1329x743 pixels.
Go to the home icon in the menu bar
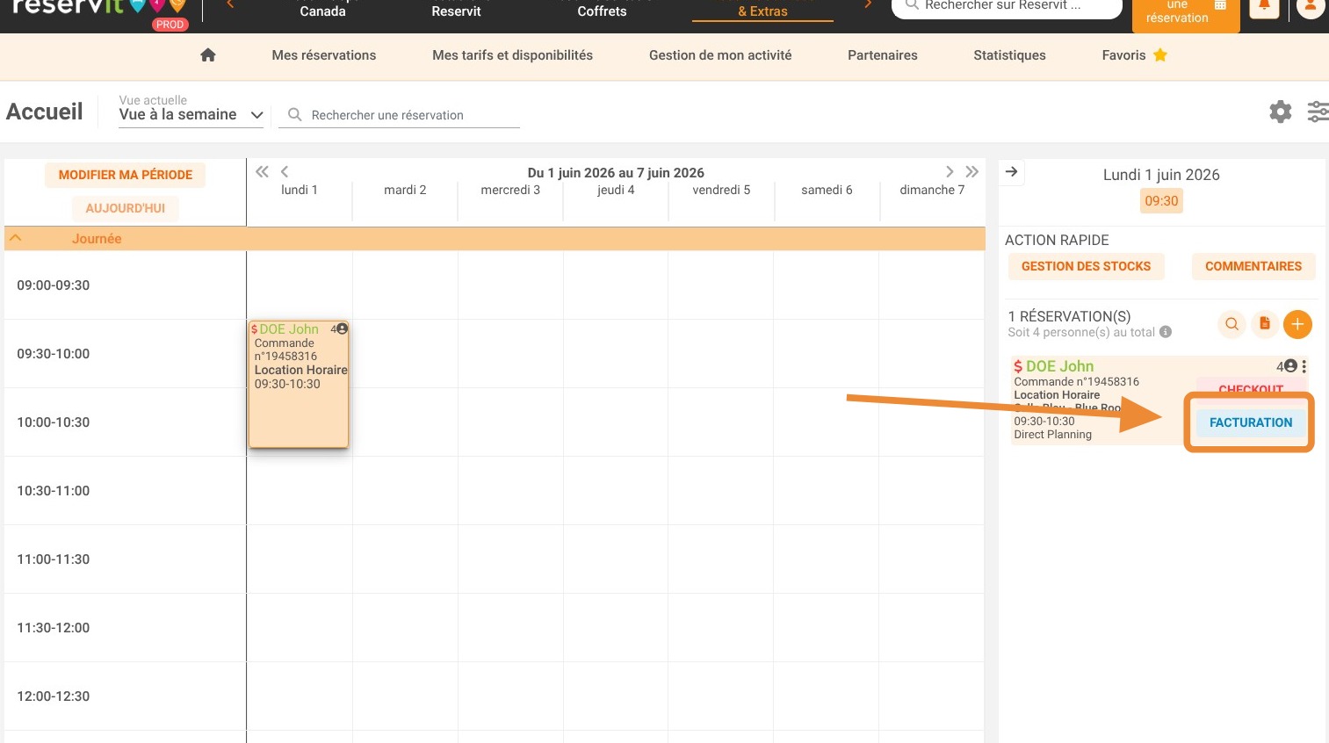click(x=208, y=55)
